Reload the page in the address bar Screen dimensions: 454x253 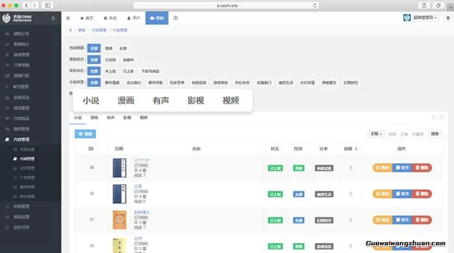click(x=315, y=6)
